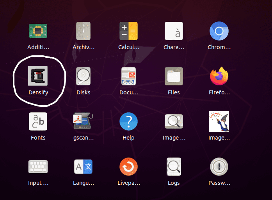Image resolution: width=272 pixels, height=200 pixels.
Task: Click the "Disks" label text
Action: 84,92
